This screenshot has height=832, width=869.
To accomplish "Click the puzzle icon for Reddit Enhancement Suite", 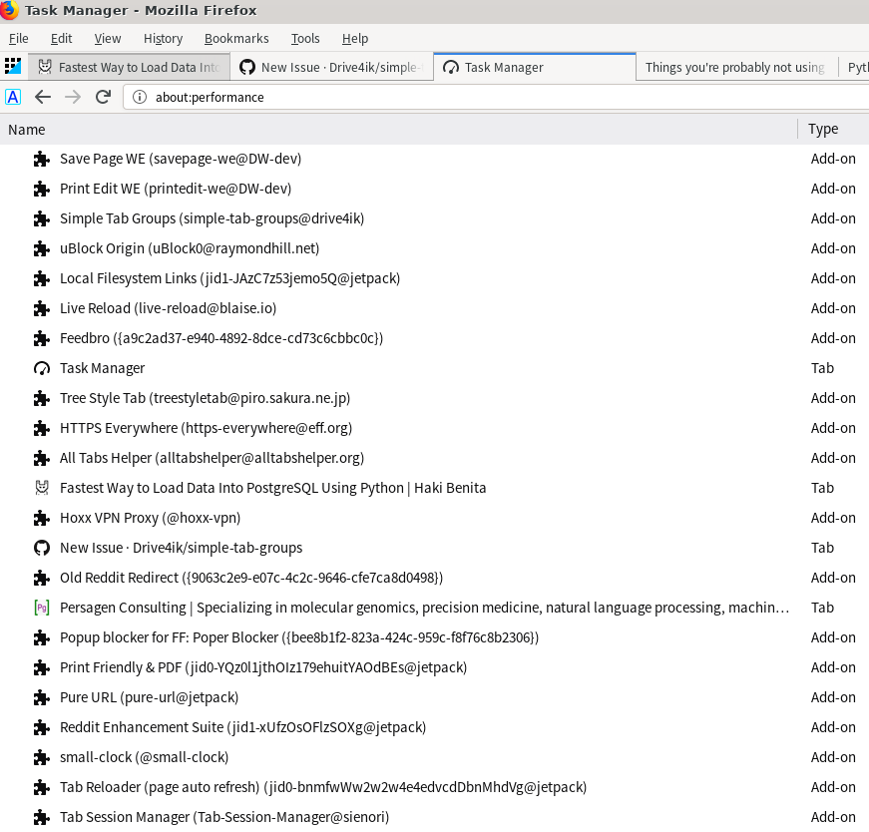I will (42, 728).
